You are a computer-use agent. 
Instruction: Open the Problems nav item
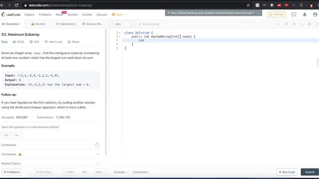pyautogui.click(x=45, y=14)
